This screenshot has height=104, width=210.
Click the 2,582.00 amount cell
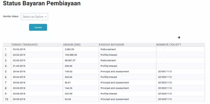(69, 49)
